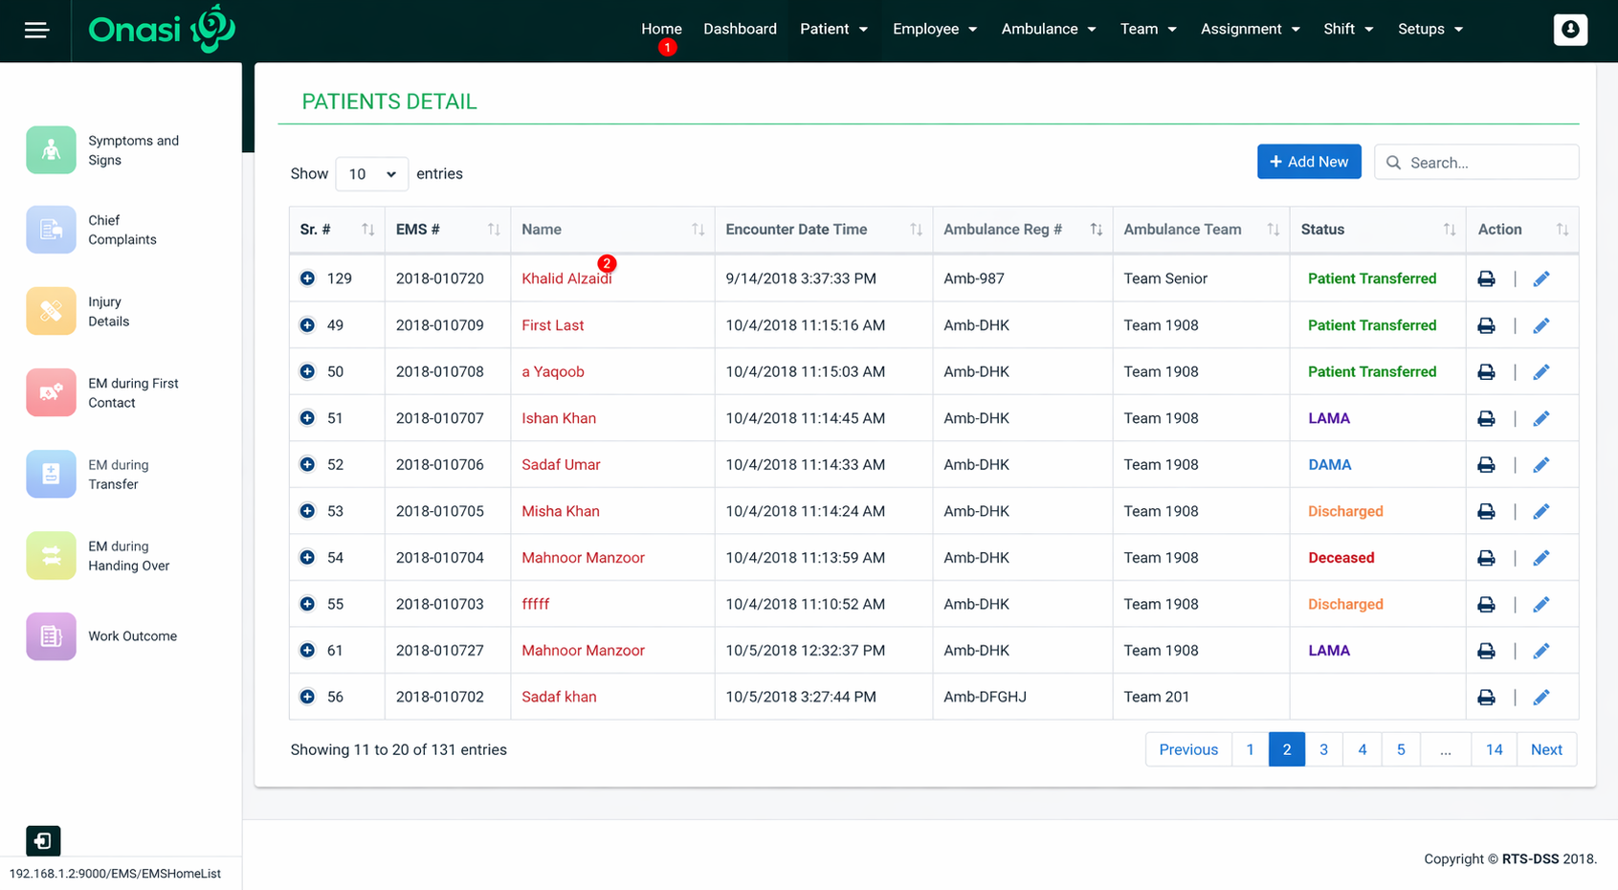The image size is (1618, 890).
Task: Switch to the Dashboard tab
Action: [740, 29]
